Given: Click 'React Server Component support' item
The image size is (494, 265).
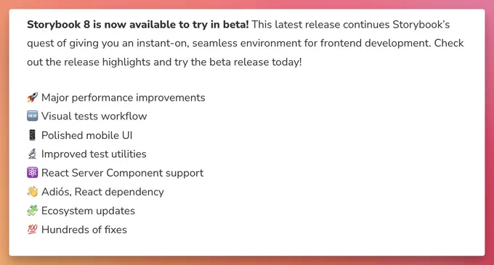Looking at the screenshot, I should click(123, 173).
